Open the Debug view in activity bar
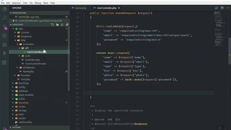The height and width of the screenshot is (130, 231). click(x=4, y=36)
